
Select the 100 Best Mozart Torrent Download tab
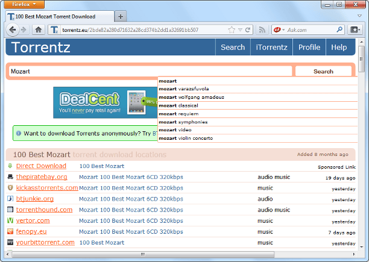click(x=60, y=17)
